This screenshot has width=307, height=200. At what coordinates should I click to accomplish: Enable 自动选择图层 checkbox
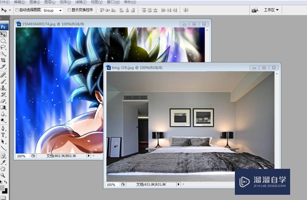tap(17, 10)
